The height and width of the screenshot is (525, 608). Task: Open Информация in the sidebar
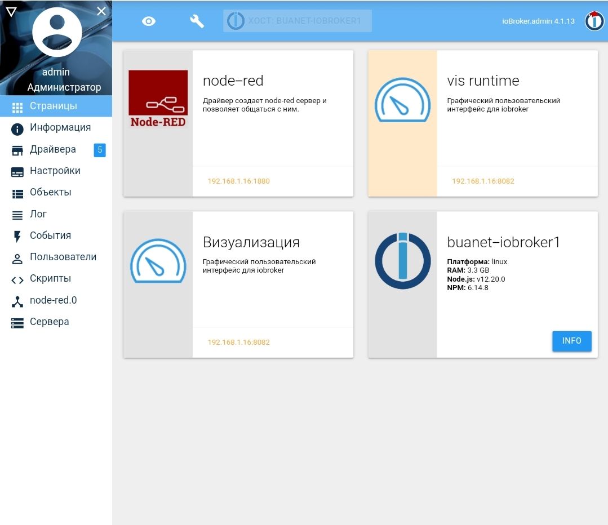56,127
